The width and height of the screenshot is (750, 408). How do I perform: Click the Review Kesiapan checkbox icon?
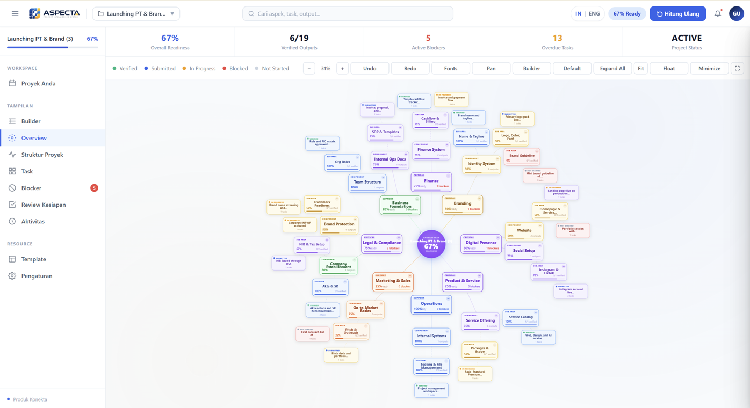pyautogui.click(x=12, y=205)
